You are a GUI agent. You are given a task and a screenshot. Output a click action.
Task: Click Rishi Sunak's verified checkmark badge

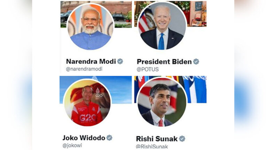coord(182,139)
